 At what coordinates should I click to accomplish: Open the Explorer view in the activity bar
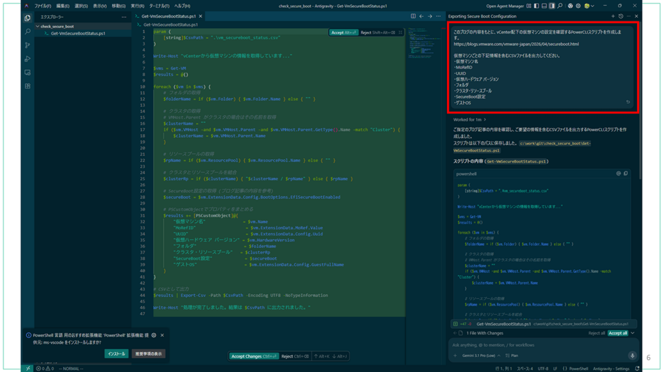[x=28, y=18]
